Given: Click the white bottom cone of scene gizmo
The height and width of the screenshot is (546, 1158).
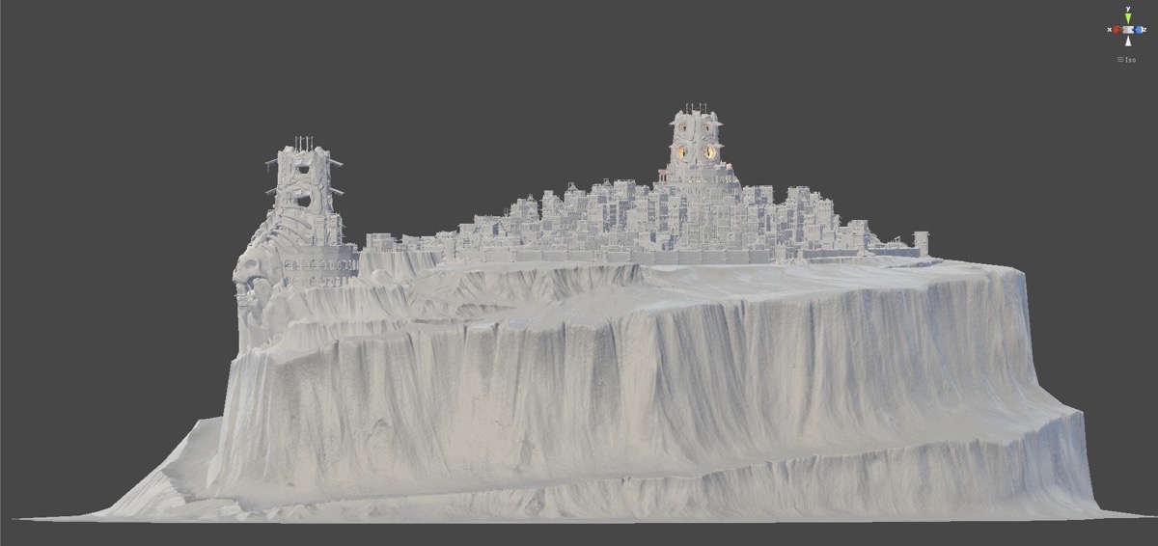Looking at the screenshot, I should coord(1127,41).
